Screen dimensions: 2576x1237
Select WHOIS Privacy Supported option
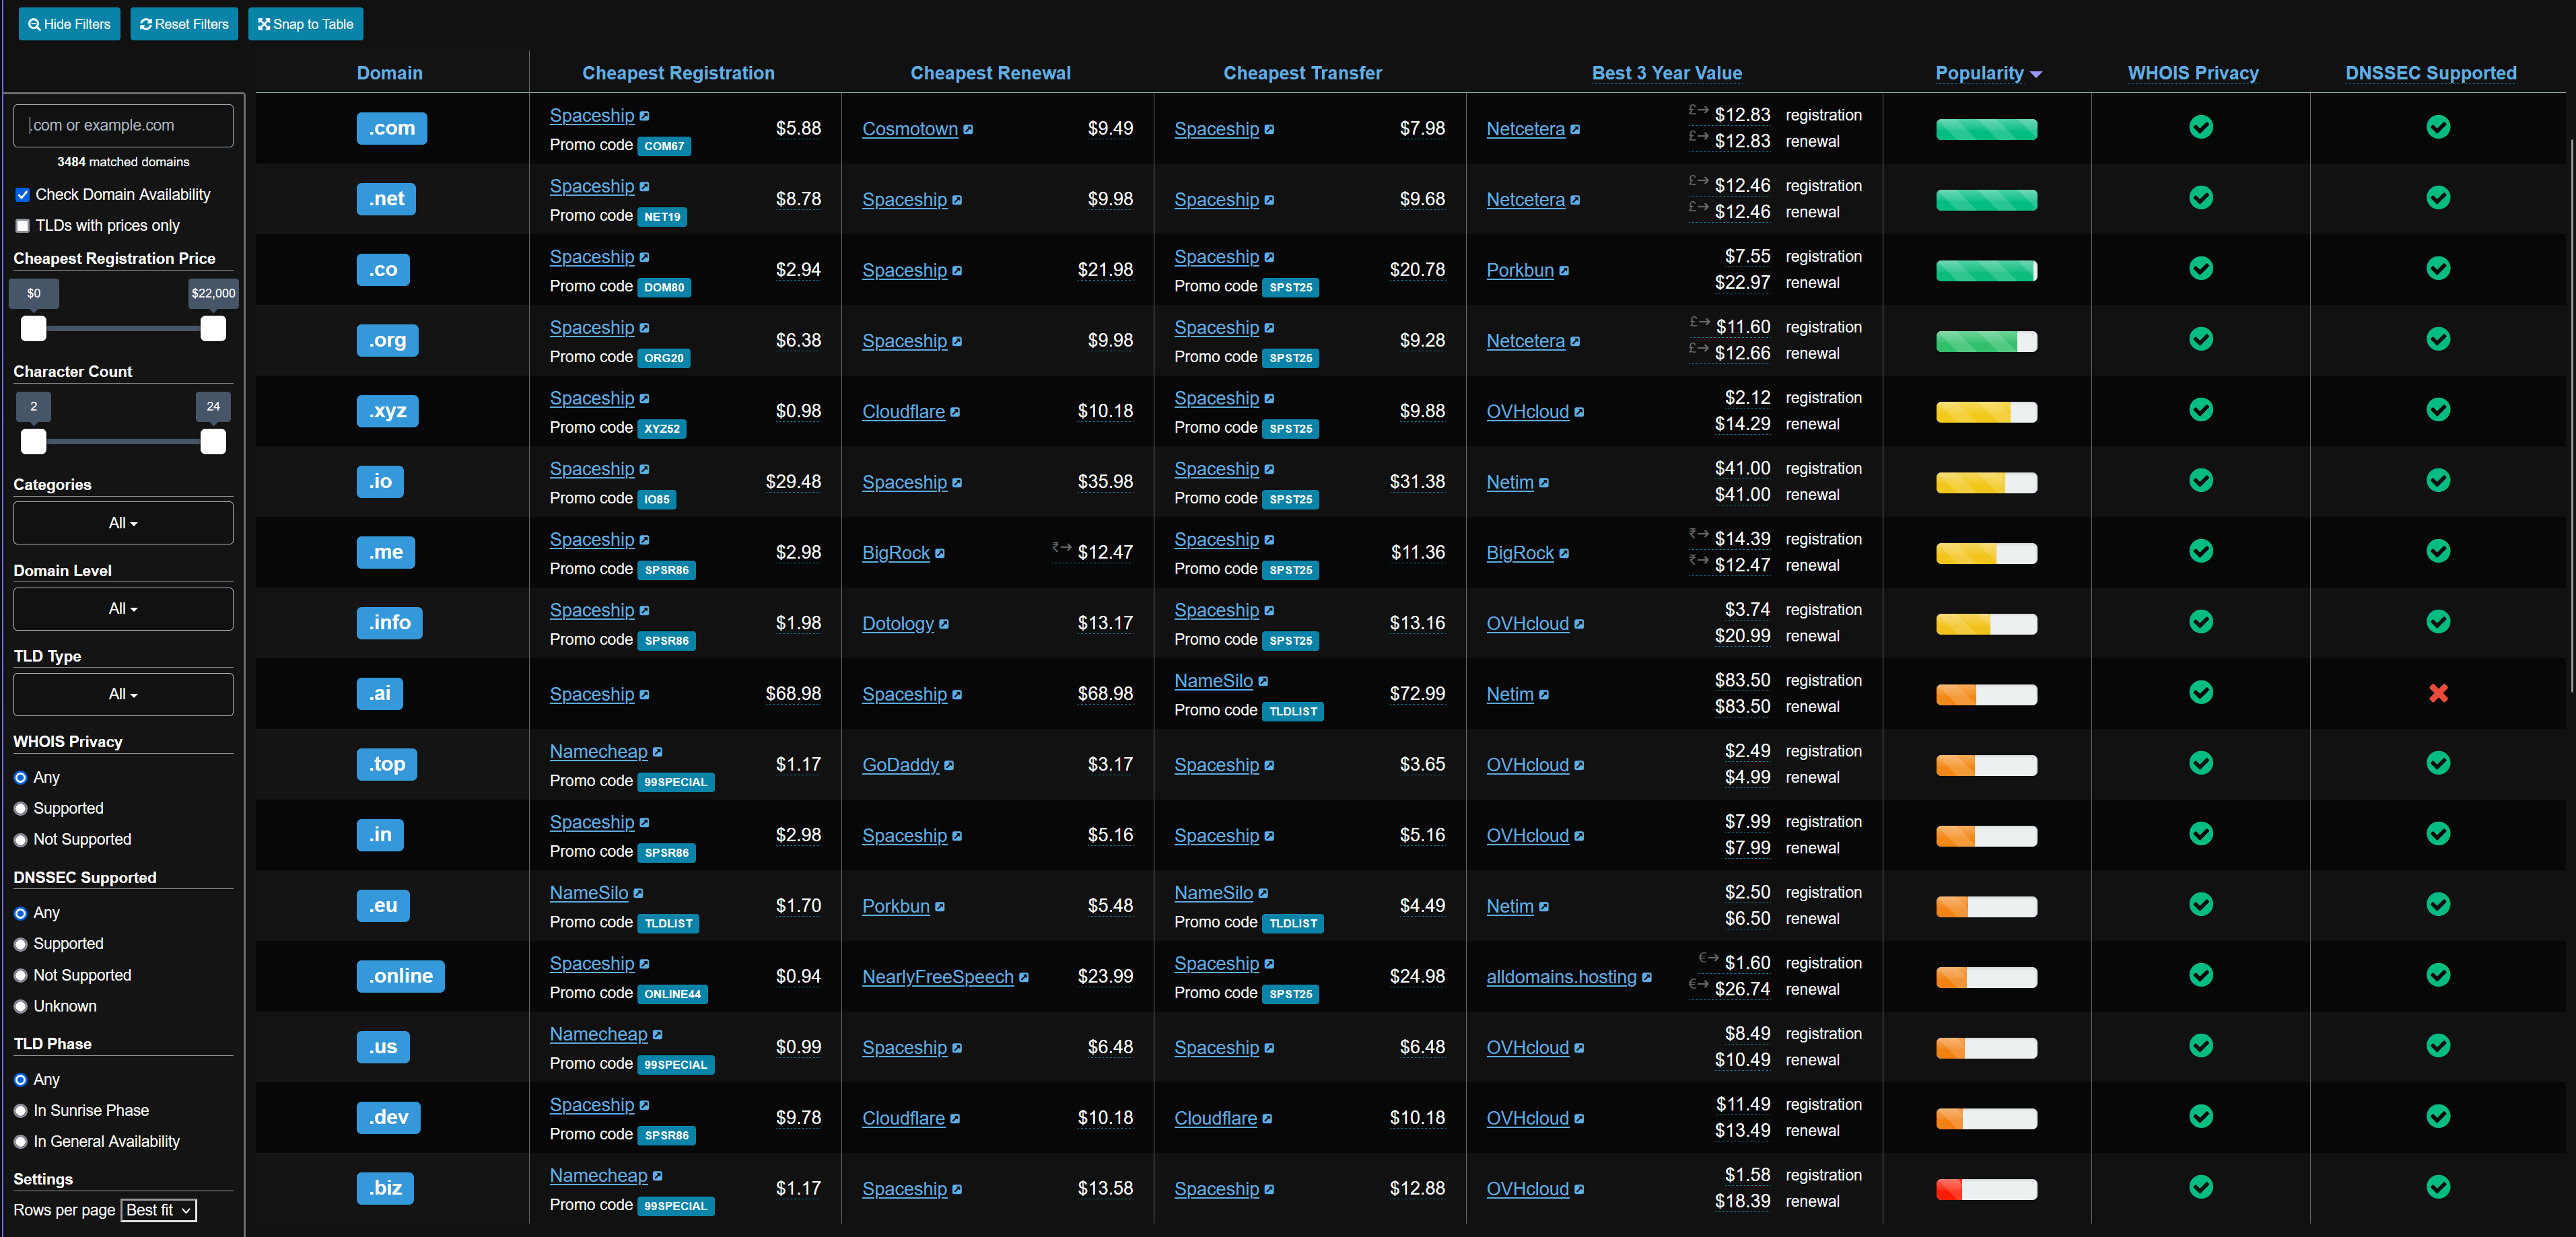coord(20,809)
